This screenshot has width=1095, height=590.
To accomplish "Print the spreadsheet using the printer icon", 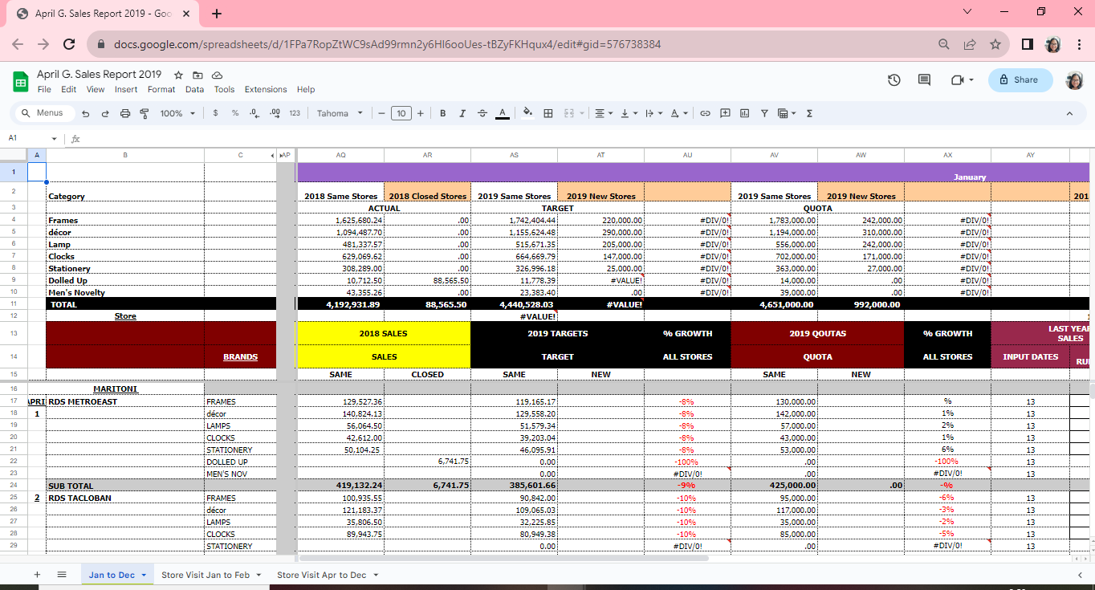I will coord(125,114).
